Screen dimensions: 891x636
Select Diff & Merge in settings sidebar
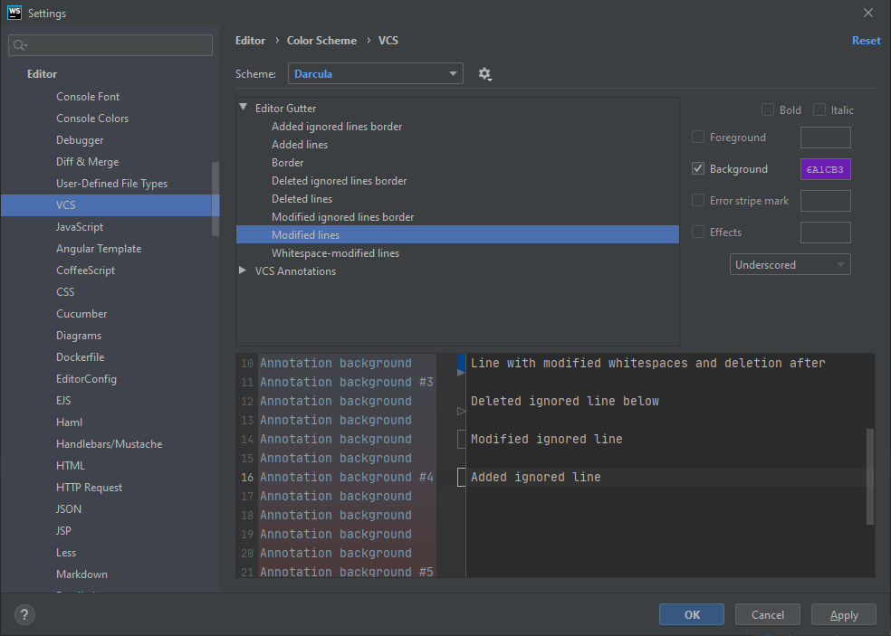pos(87,162)
